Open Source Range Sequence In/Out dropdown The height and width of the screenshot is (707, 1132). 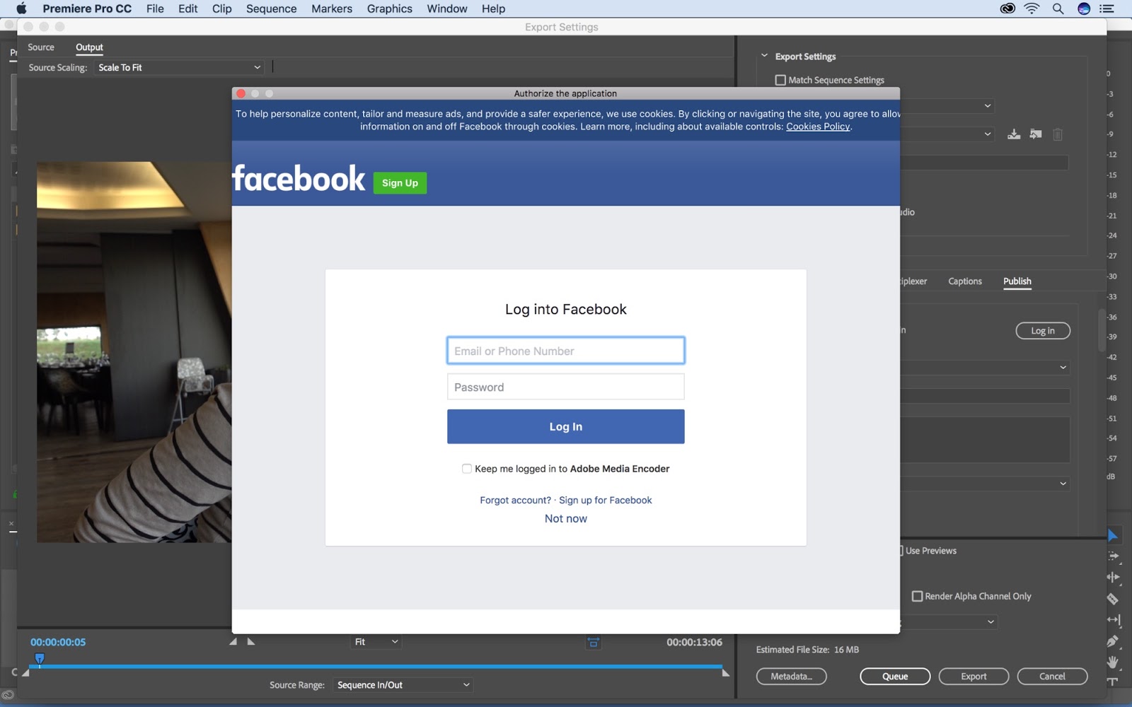[x=403, y=684]
